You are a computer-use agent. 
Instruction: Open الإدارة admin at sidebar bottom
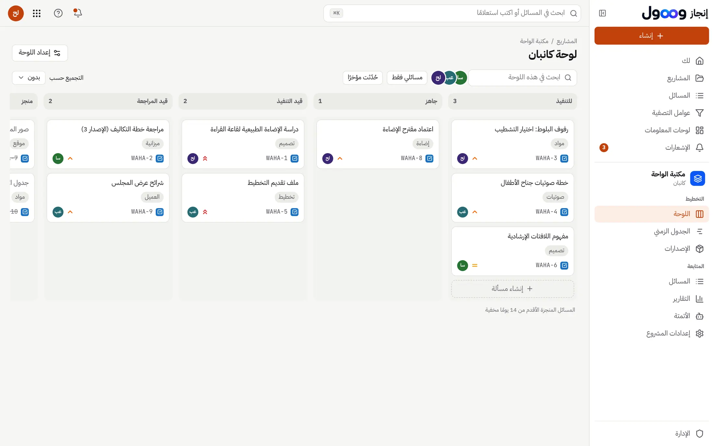pyautogui.click(x=652, y=434)
